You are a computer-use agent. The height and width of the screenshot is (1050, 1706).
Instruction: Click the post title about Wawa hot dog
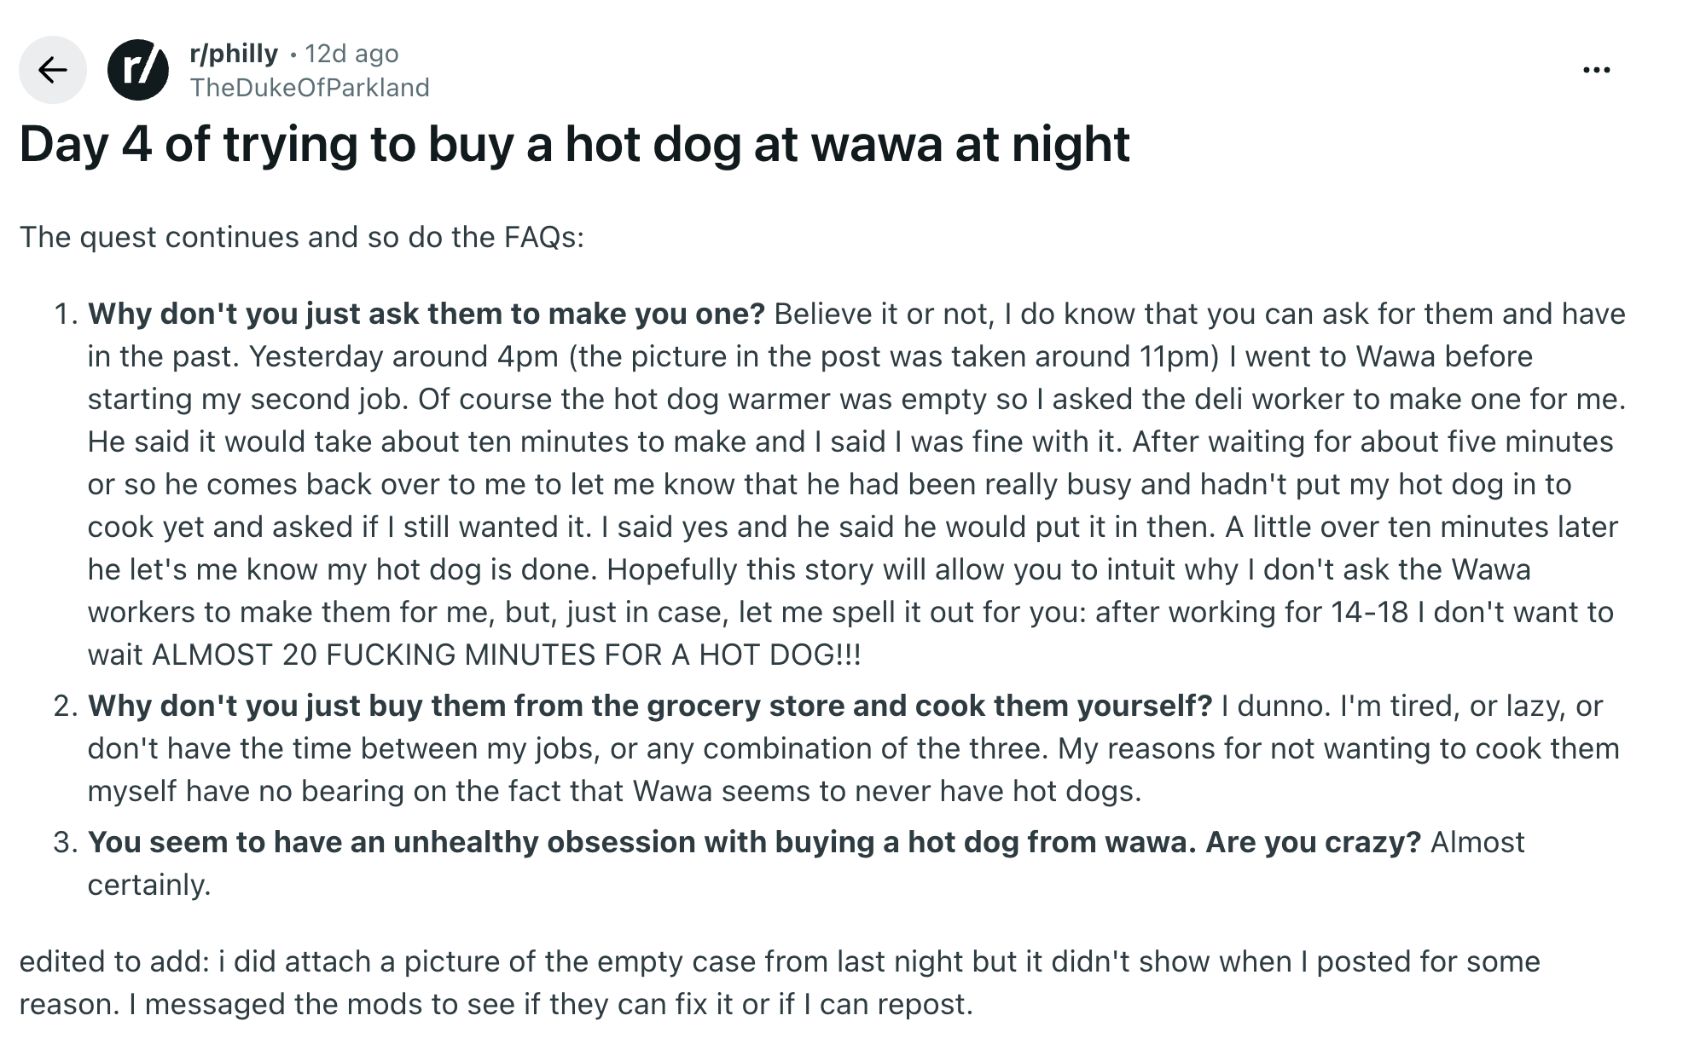point(574,143)
